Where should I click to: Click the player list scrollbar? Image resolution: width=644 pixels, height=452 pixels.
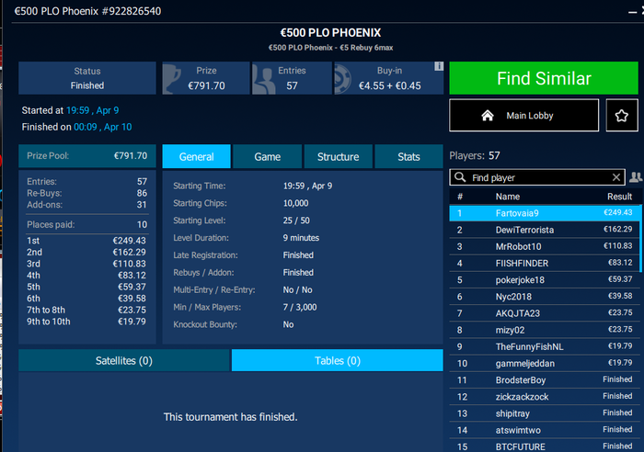pos(640,238)
